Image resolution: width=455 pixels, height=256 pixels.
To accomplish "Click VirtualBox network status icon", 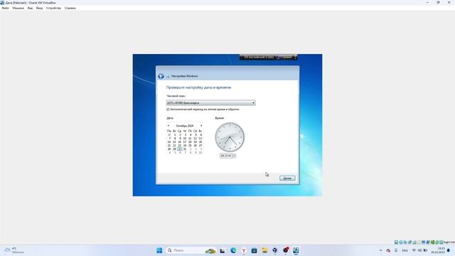I will click(410, 242).
